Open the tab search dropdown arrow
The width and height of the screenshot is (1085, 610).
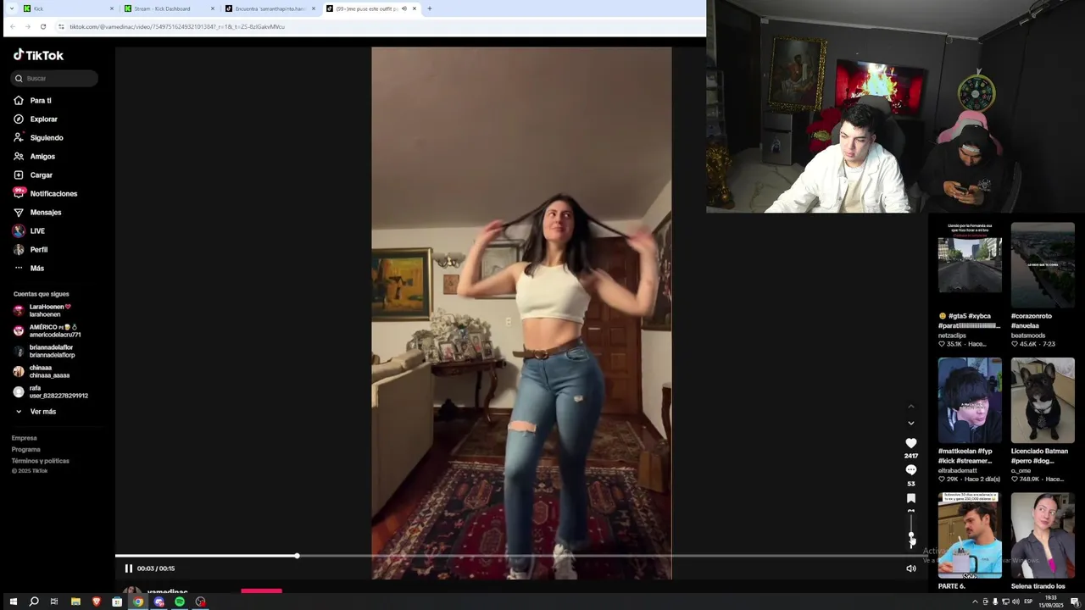[x=12, y=8]
